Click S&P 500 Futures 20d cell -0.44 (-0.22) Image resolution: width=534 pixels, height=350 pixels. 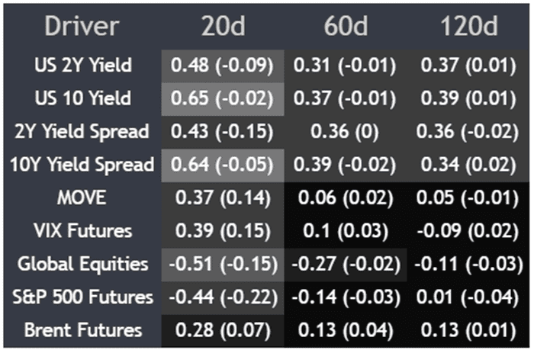pos(222,297)
